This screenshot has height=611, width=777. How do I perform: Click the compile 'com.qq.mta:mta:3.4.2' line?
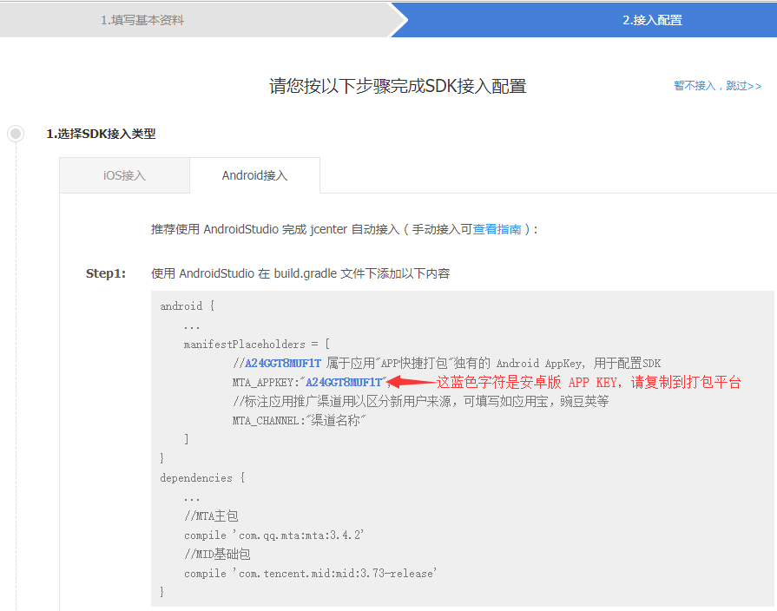coord(273,535)
